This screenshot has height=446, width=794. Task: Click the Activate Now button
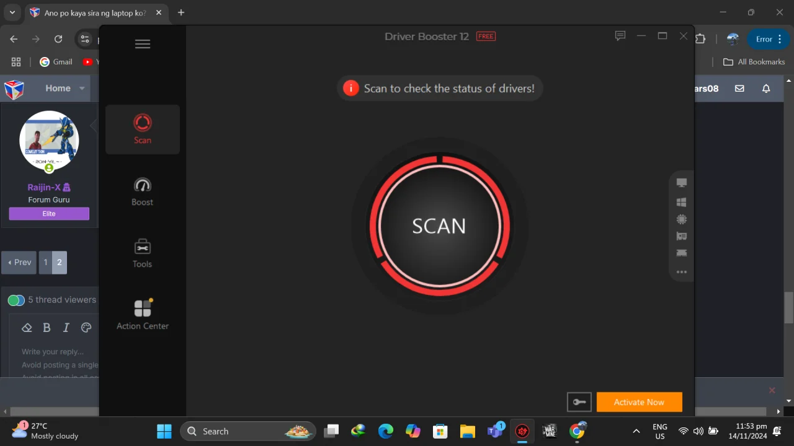click(x=639, y=402)
